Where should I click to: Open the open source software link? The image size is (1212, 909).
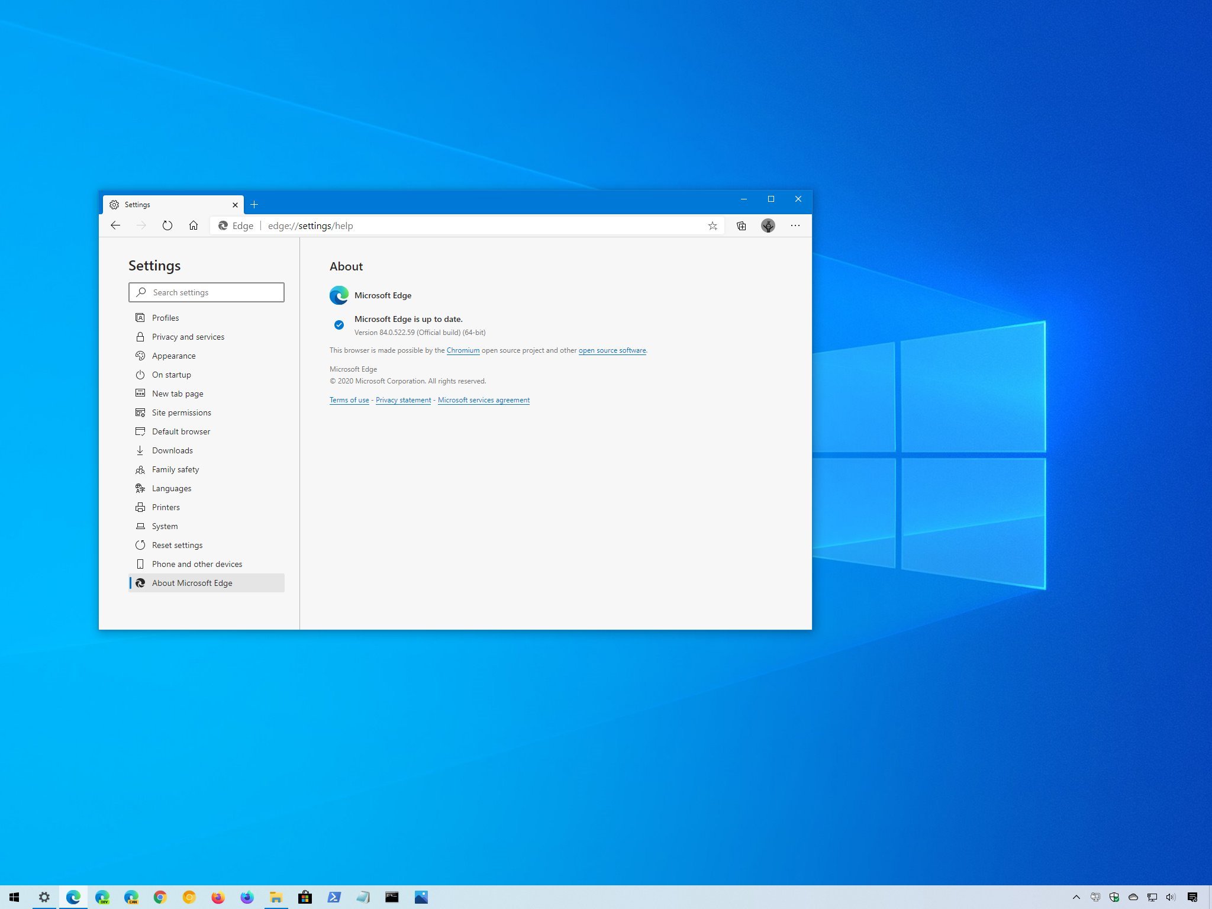coord(612,350)
